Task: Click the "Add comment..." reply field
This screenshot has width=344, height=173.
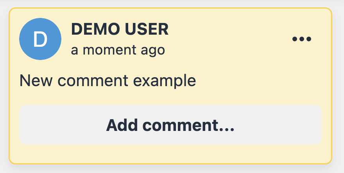Action: point(170,125)
